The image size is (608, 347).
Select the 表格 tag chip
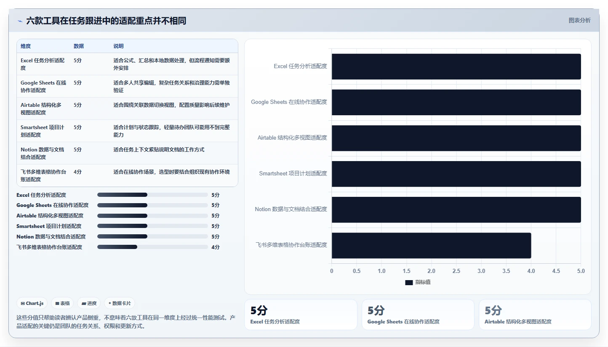click(62, 303)
